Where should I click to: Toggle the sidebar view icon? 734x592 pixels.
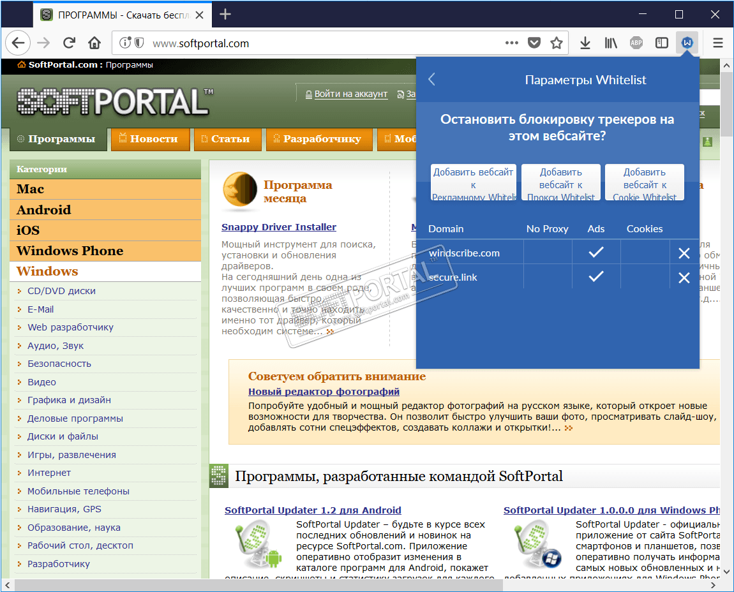[x=661, y=43]
